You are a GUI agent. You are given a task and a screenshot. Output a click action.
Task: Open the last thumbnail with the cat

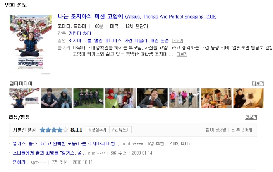point(249,98)
